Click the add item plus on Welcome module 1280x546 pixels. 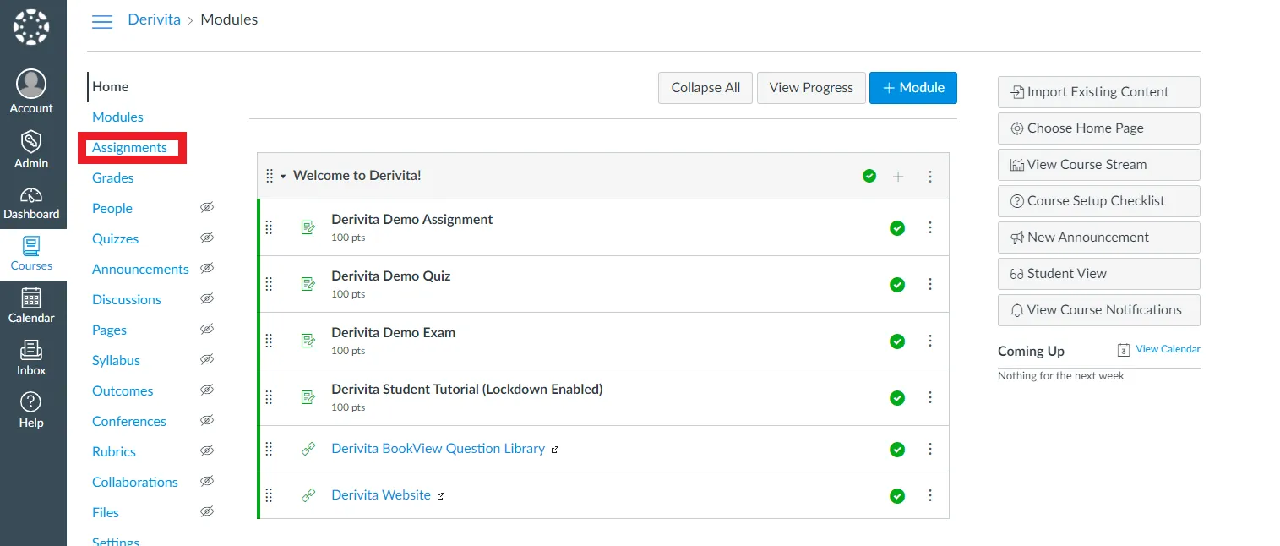898,176
